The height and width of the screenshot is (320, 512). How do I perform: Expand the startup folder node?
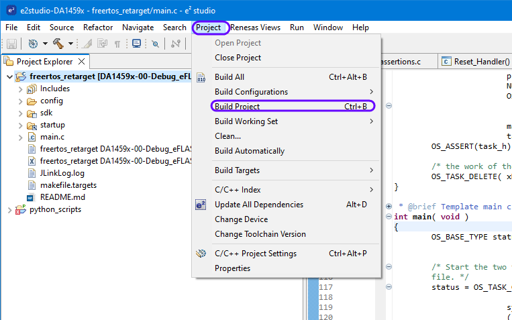[x=21, y=125]
